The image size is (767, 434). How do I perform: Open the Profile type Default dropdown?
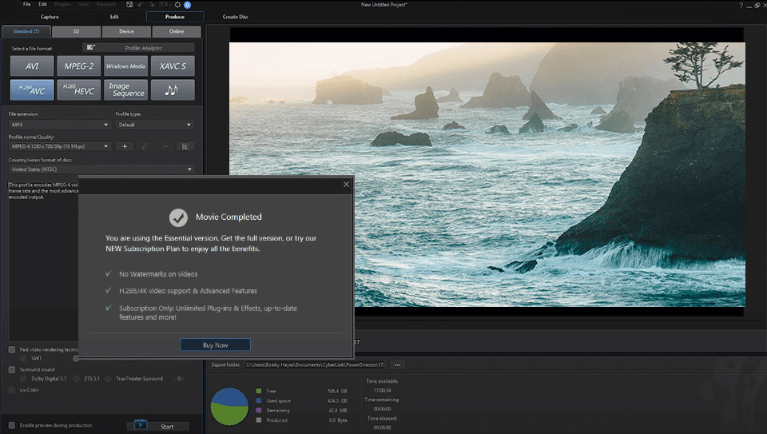pos(154,125)
